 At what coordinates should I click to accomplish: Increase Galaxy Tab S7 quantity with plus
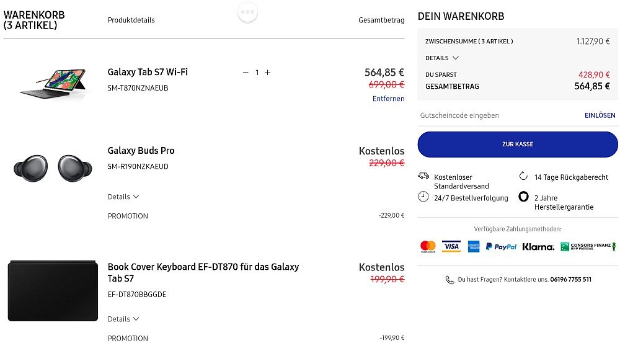pos(268,73)
